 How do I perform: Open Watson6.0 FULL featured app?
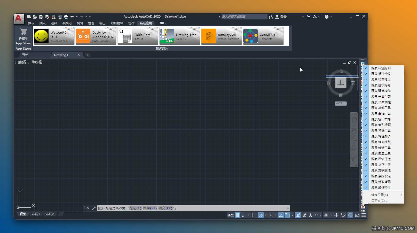click(x=54, y=36)
